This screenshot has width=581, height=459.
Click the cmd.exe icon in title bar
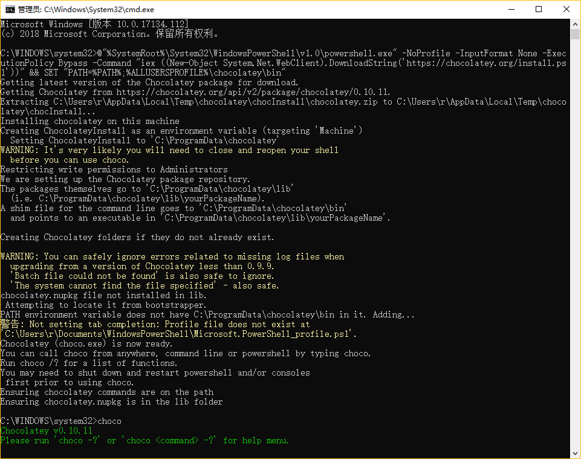pyautogui.click(x=10, y=9)
